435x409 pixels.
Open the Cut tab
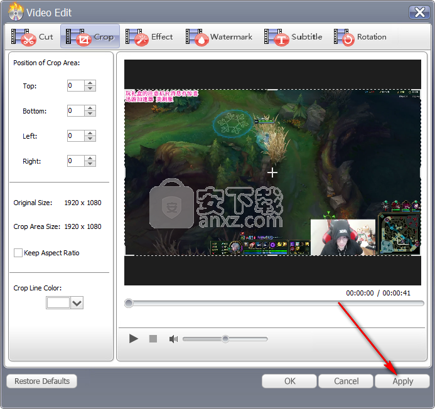pos(32,36)
